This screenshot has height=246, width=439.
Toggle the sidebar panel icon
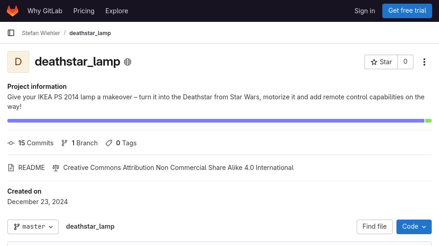coord(11,33)
